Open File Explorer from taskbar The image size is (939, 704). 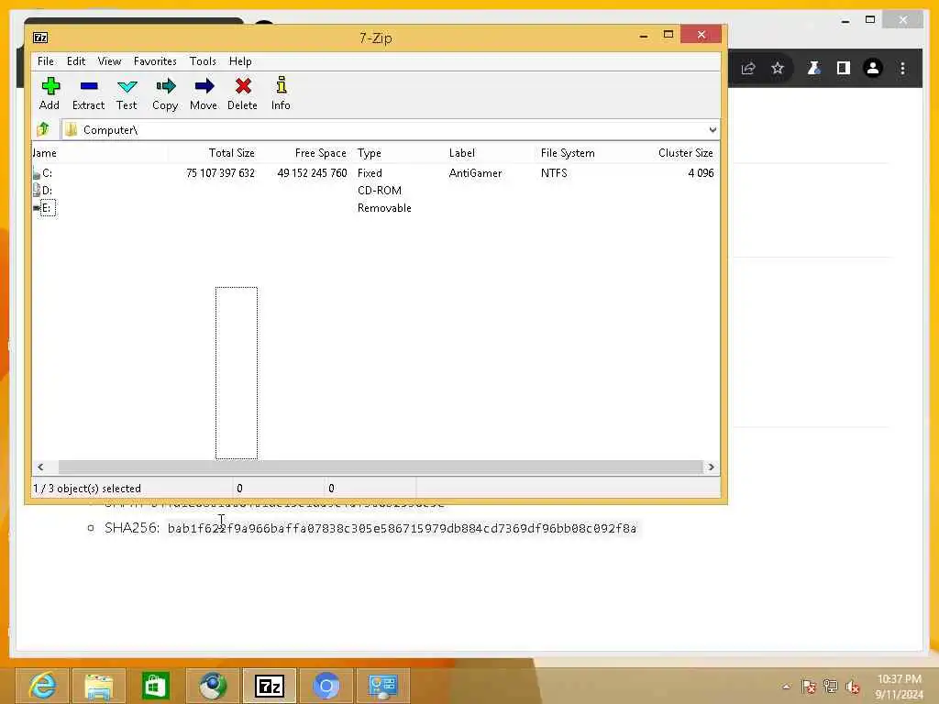tap(99, 686)
